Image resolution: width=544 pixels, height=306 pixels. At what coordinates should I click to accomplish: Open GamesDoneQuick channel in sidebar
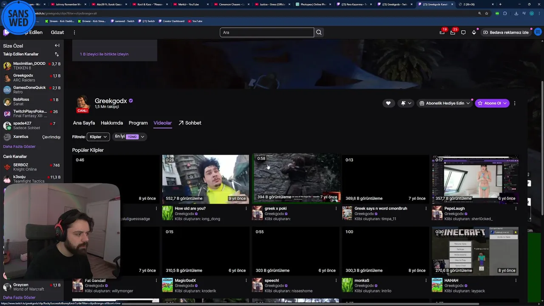point(32,90)
